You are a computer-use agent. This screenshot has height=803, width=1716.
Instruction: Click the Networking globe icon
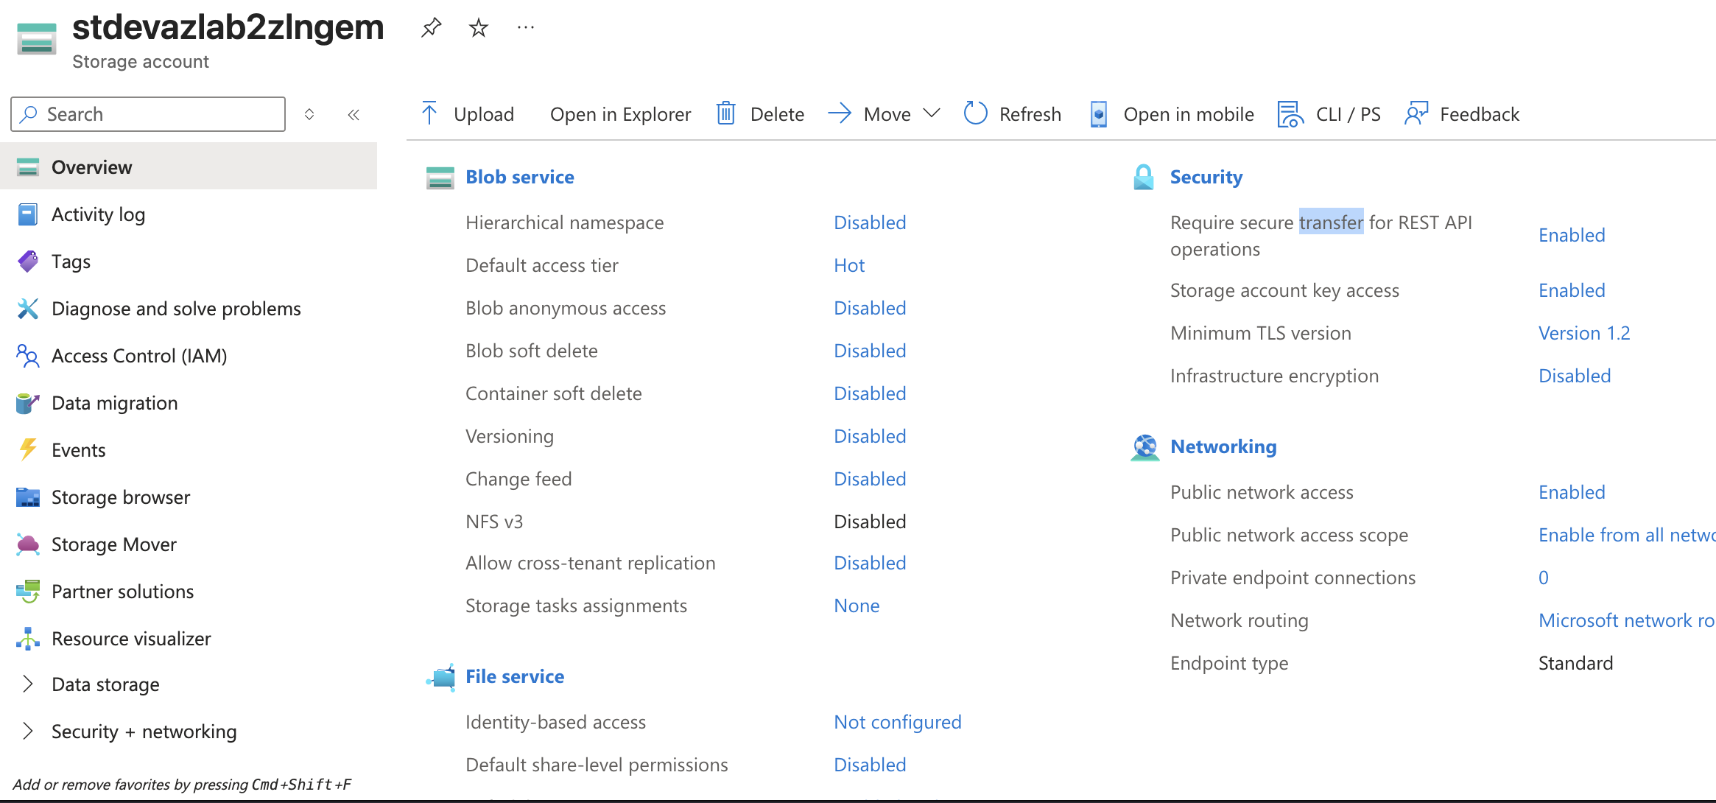(1145, 447)
